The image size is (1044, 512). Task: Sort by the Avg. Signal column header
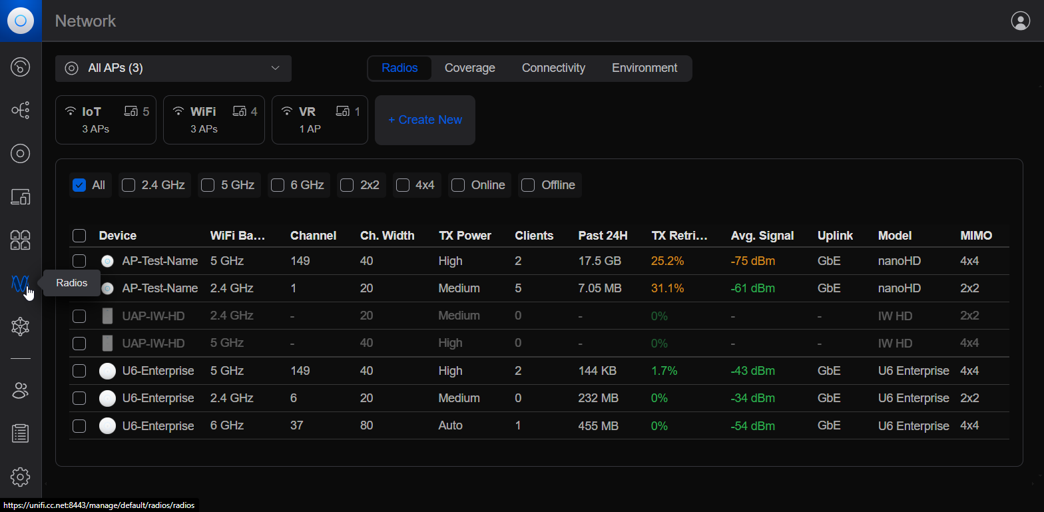click(x=762, y=236)
